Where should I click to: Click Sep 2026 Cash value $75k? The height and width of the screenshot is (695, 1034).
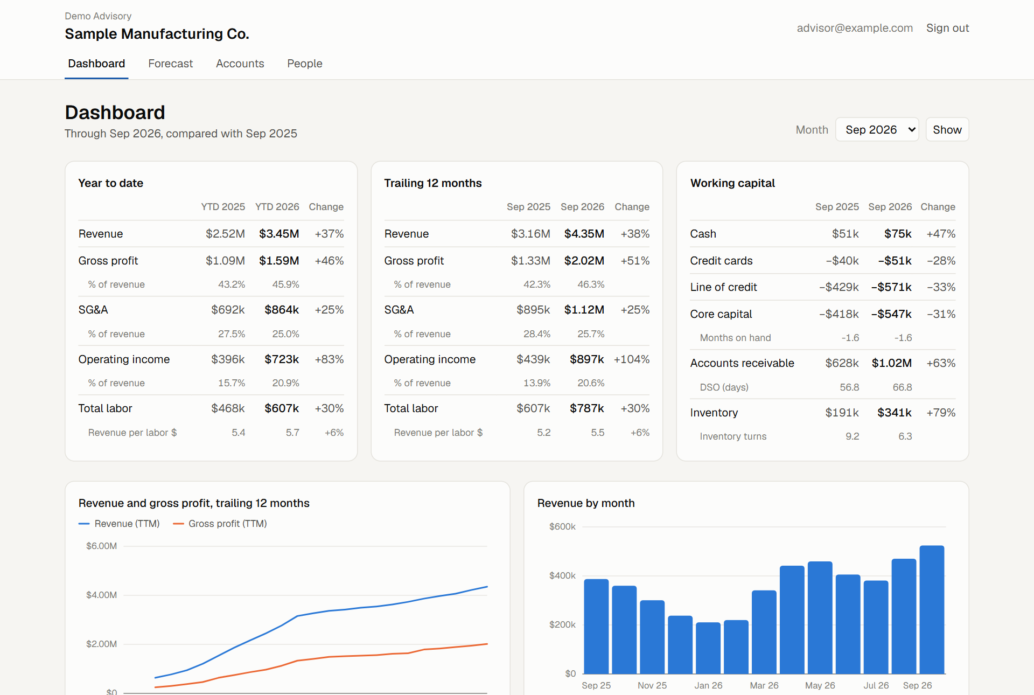[898, 234]
